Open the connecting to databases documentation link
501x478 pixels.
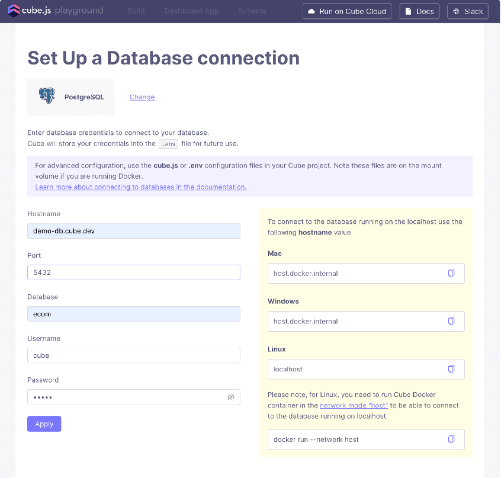point(141,187)
